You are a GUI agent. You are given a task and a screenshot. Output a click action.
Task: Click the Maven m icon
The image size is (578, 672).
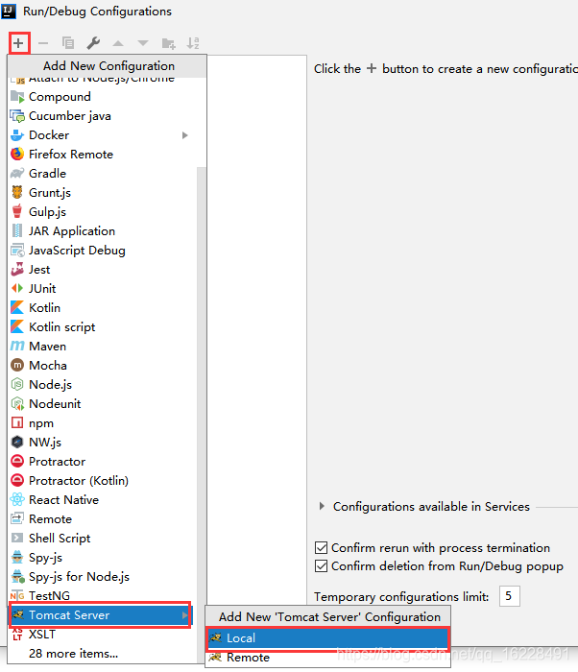[17, 347]
